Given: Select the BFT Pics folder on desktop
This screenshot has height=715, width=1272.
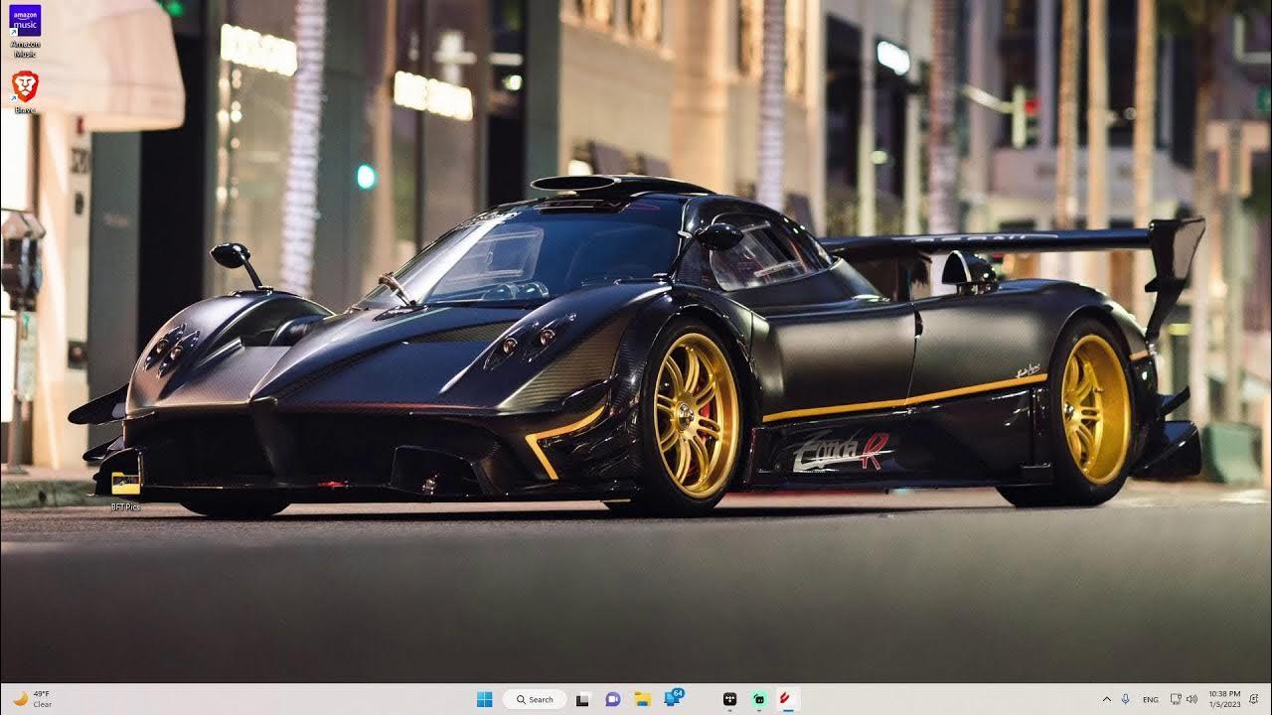Looking at the screenshot, I should [125, 484].
